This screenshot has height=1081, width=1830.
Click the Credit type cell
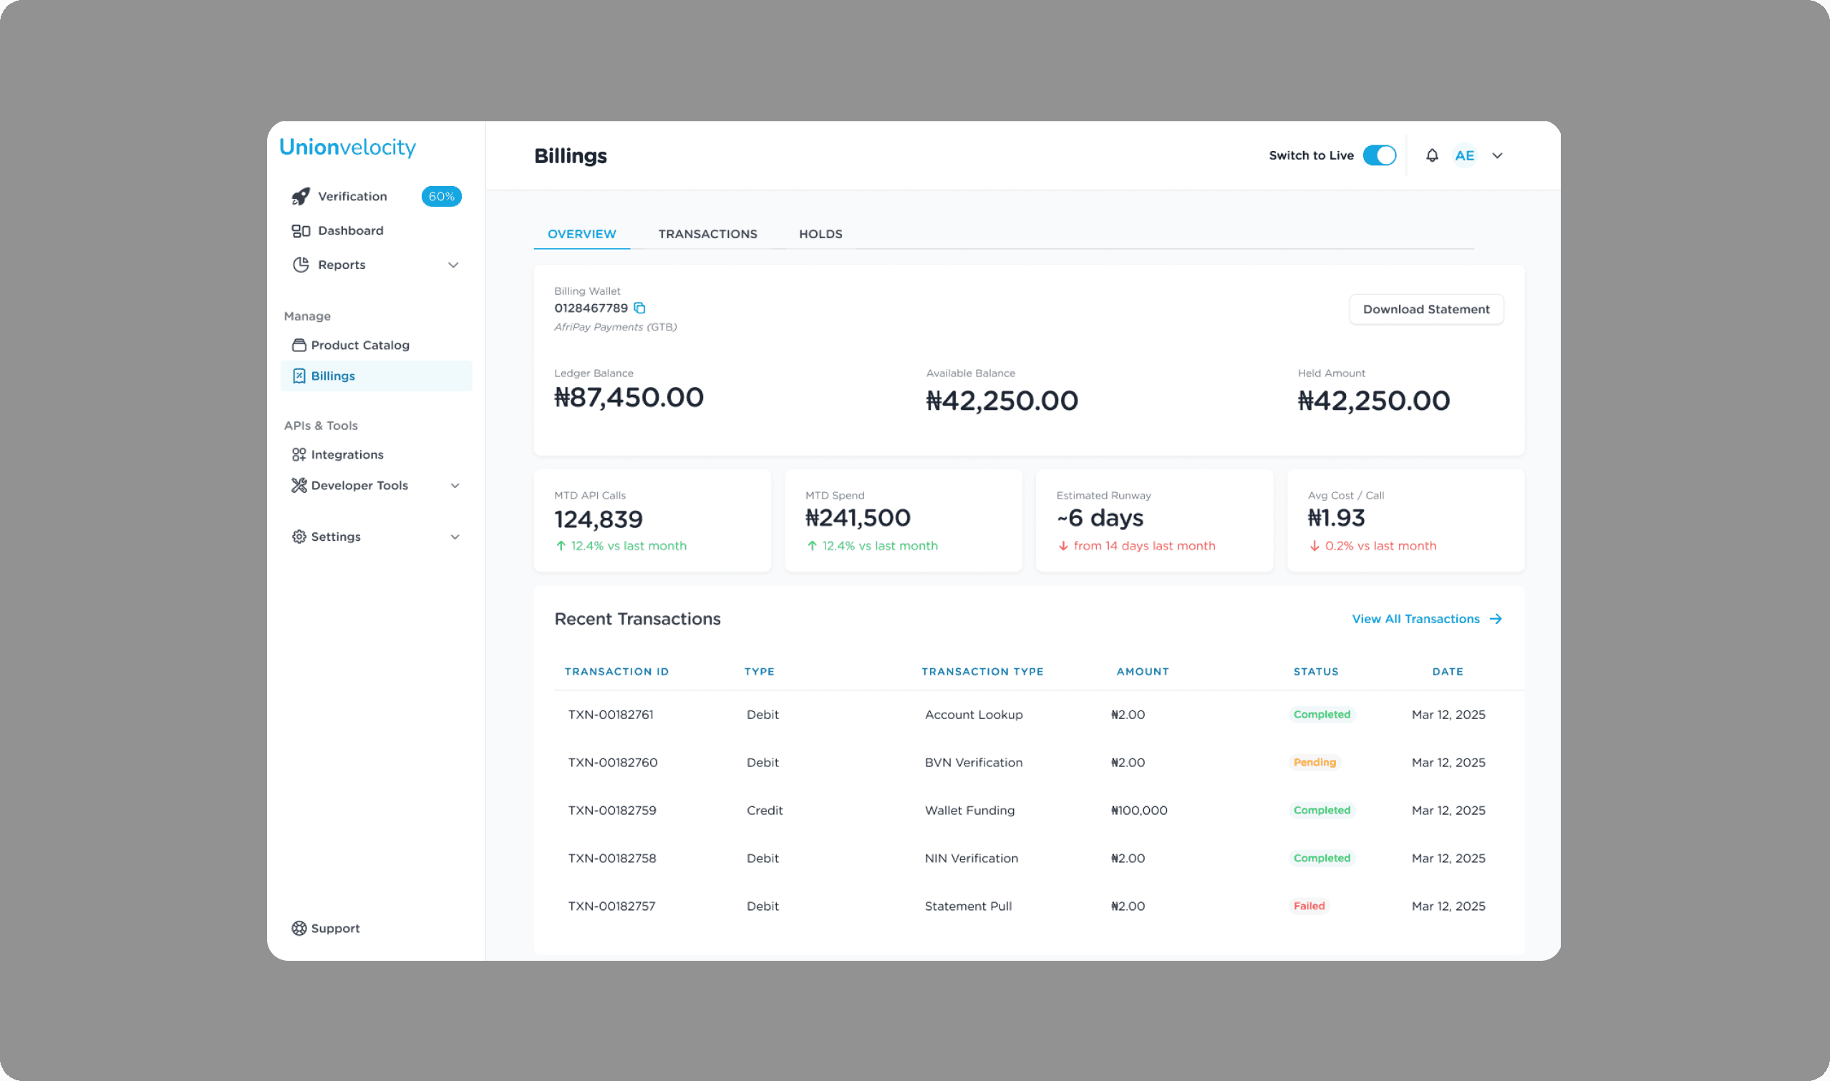[765, 811]
